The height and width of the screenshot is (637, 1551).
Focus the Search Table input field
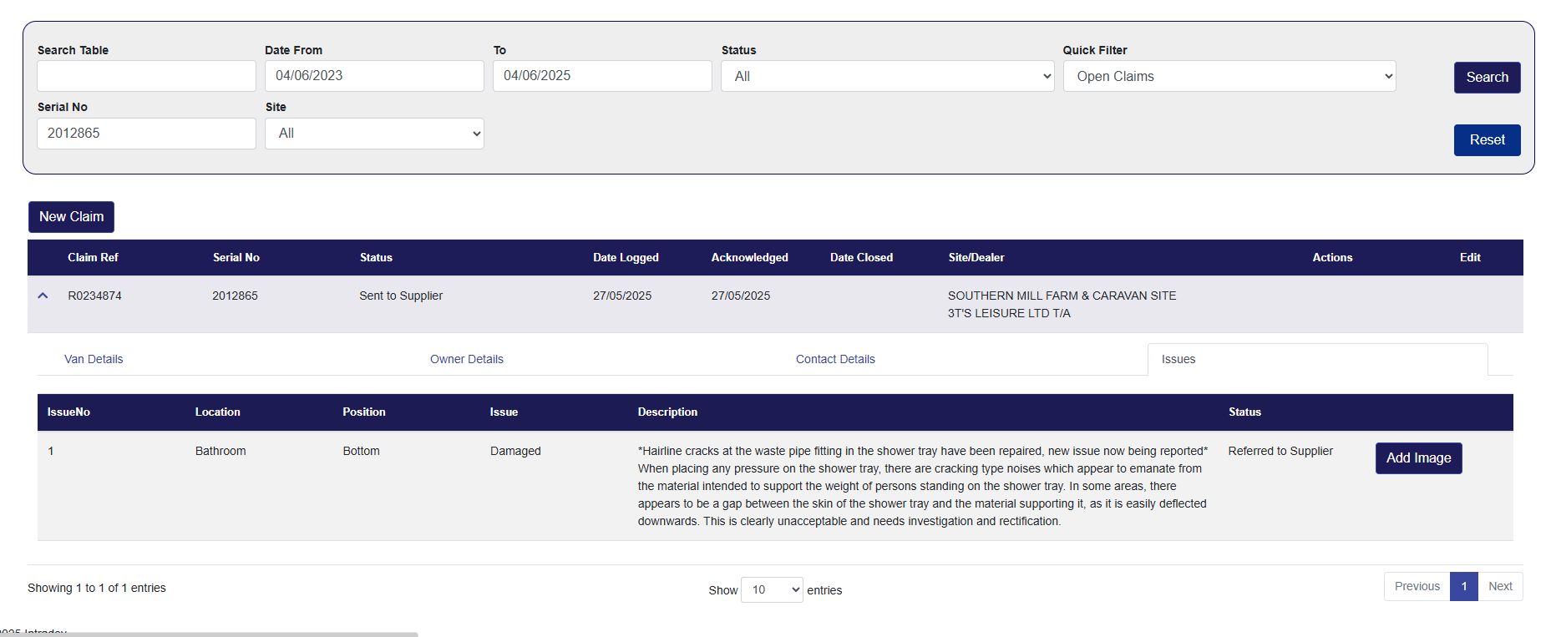pos(146,76)
